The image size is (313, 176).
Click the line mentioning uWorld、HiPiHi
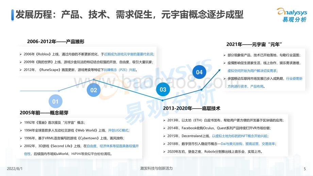click(68, 154)
